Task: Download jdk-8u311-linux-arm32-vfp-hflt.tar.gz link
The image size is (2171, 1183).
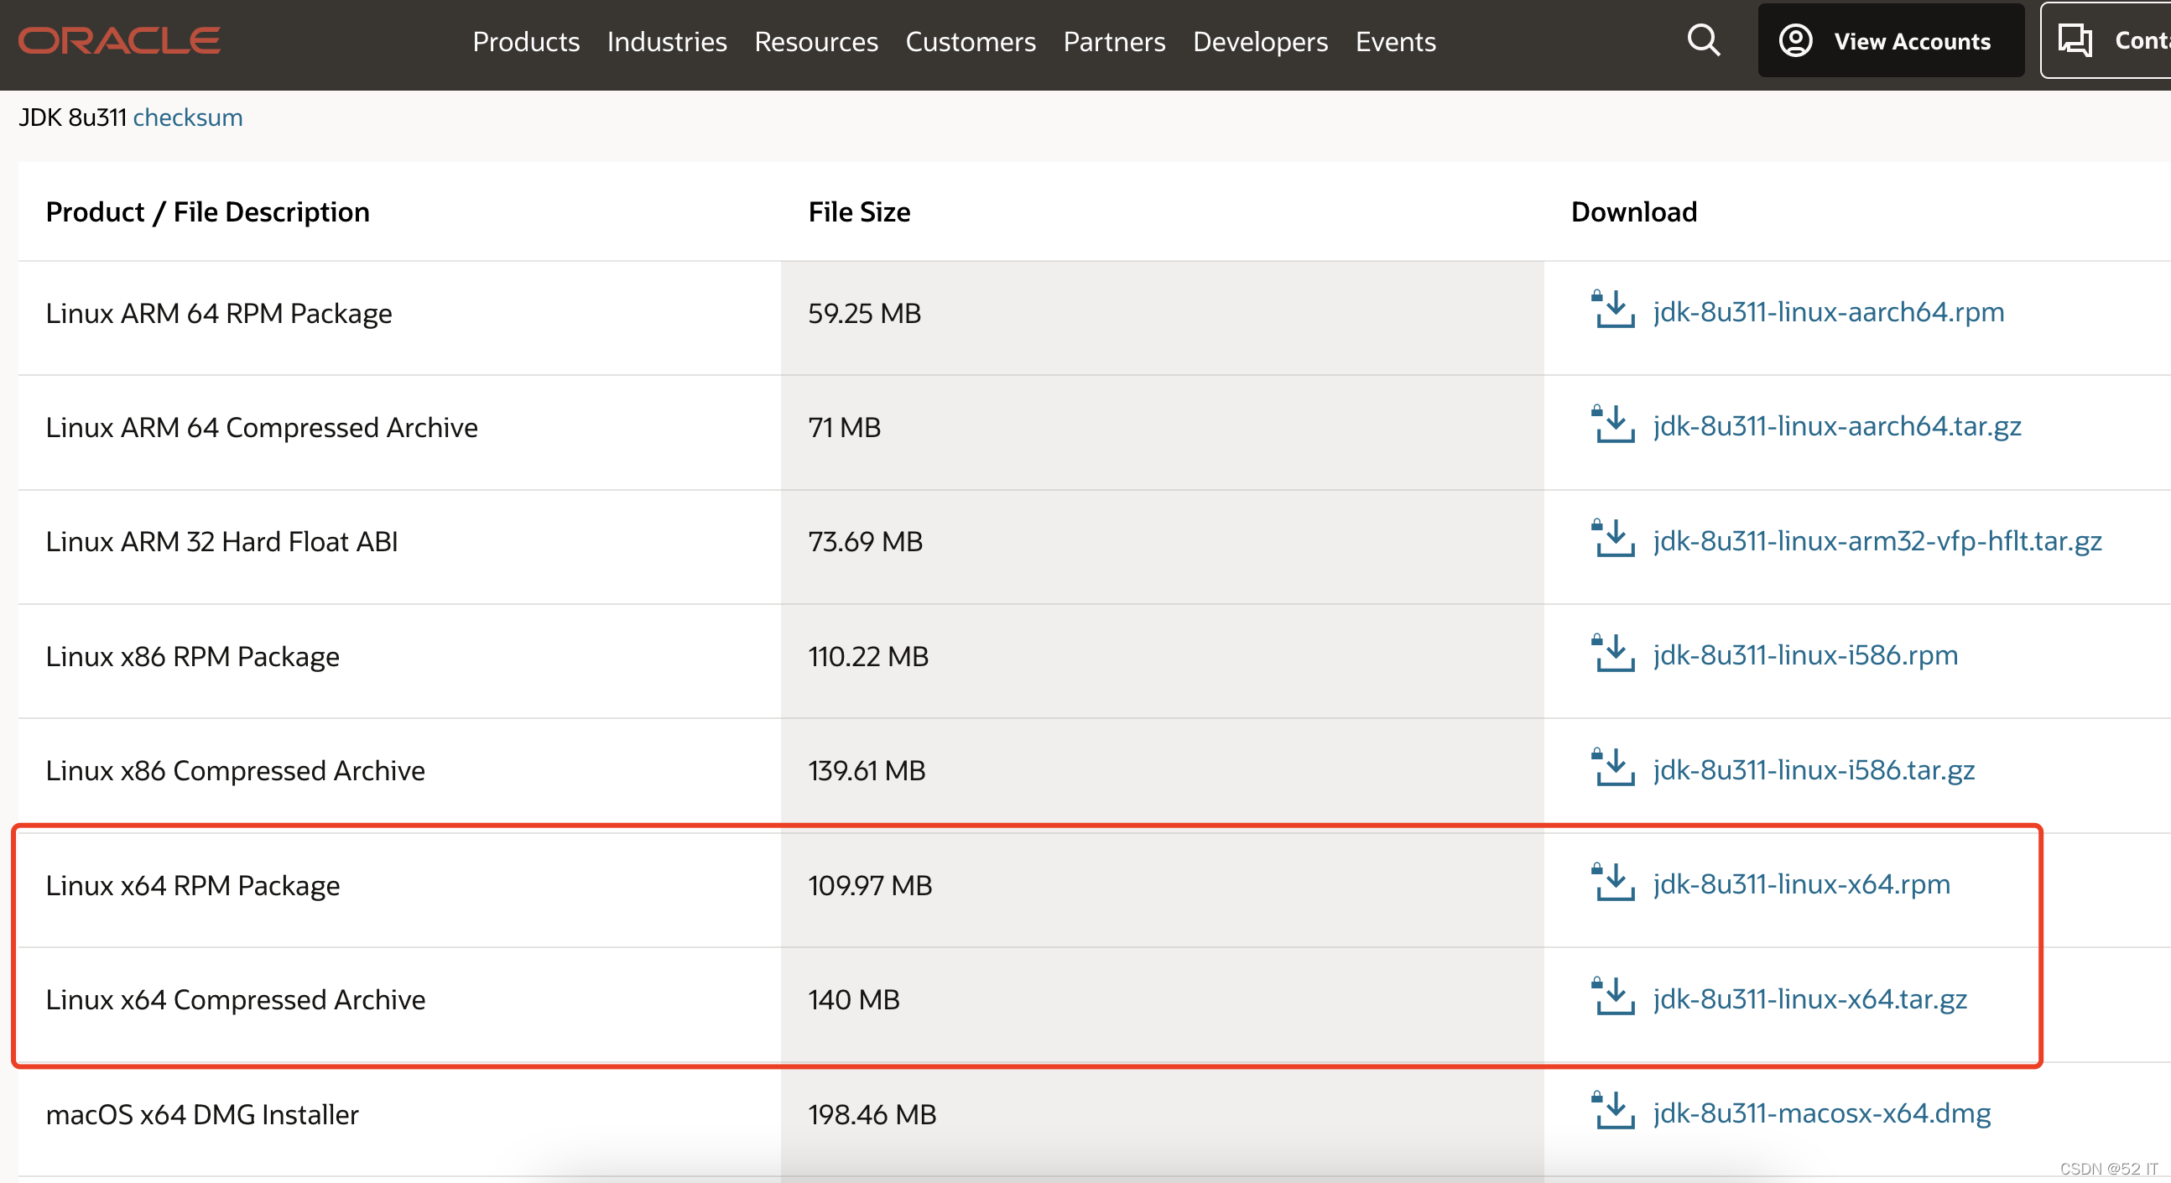Action: [1877, 540]
